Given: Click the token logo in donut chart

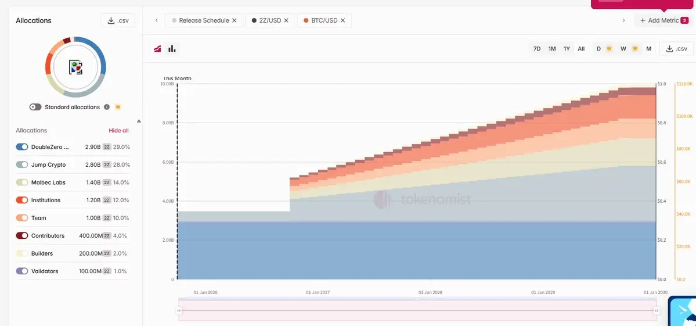Looking at the screenshot, I should 76,67.
